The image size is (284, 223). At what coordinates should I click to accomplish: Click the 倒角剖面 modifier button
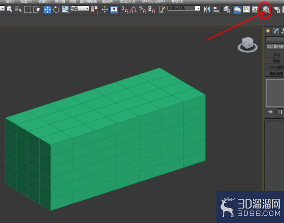(275, 74)
